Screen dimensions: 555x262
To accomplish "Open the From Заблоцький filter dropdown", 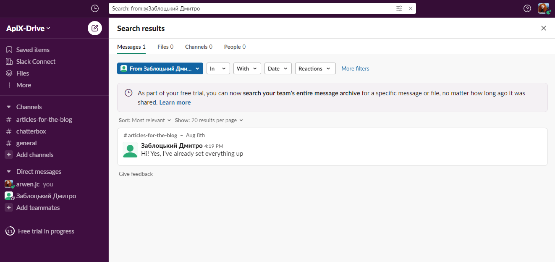I will (160, 68).
